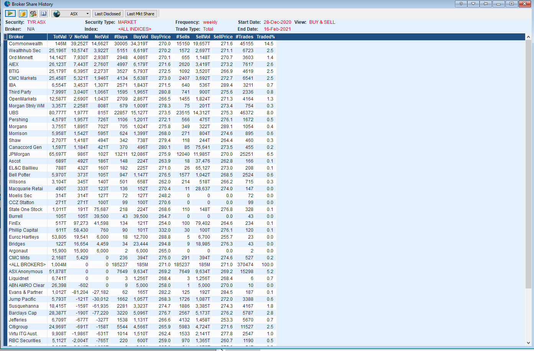Select the CMC Markets broker row

click(141, 78)
